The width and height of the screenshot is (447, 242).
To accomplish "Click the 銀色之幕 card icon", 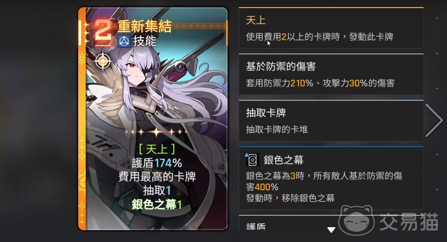I will click(252, 159).
